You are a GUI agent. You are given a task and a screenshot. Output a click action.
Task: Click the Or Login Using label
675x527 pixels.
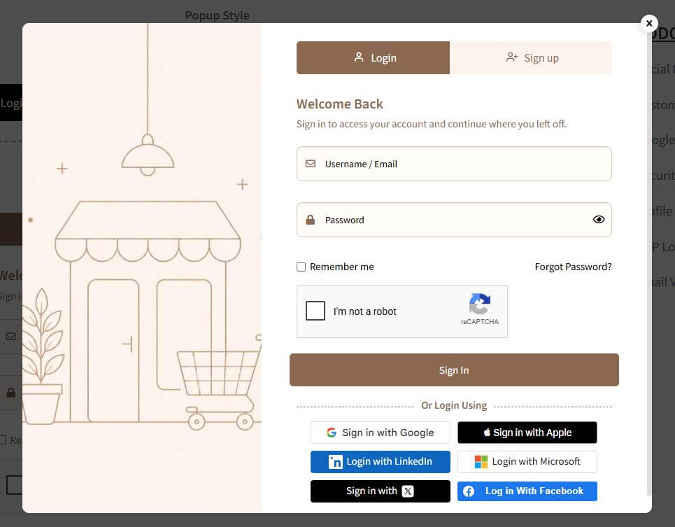pos(454,405)
